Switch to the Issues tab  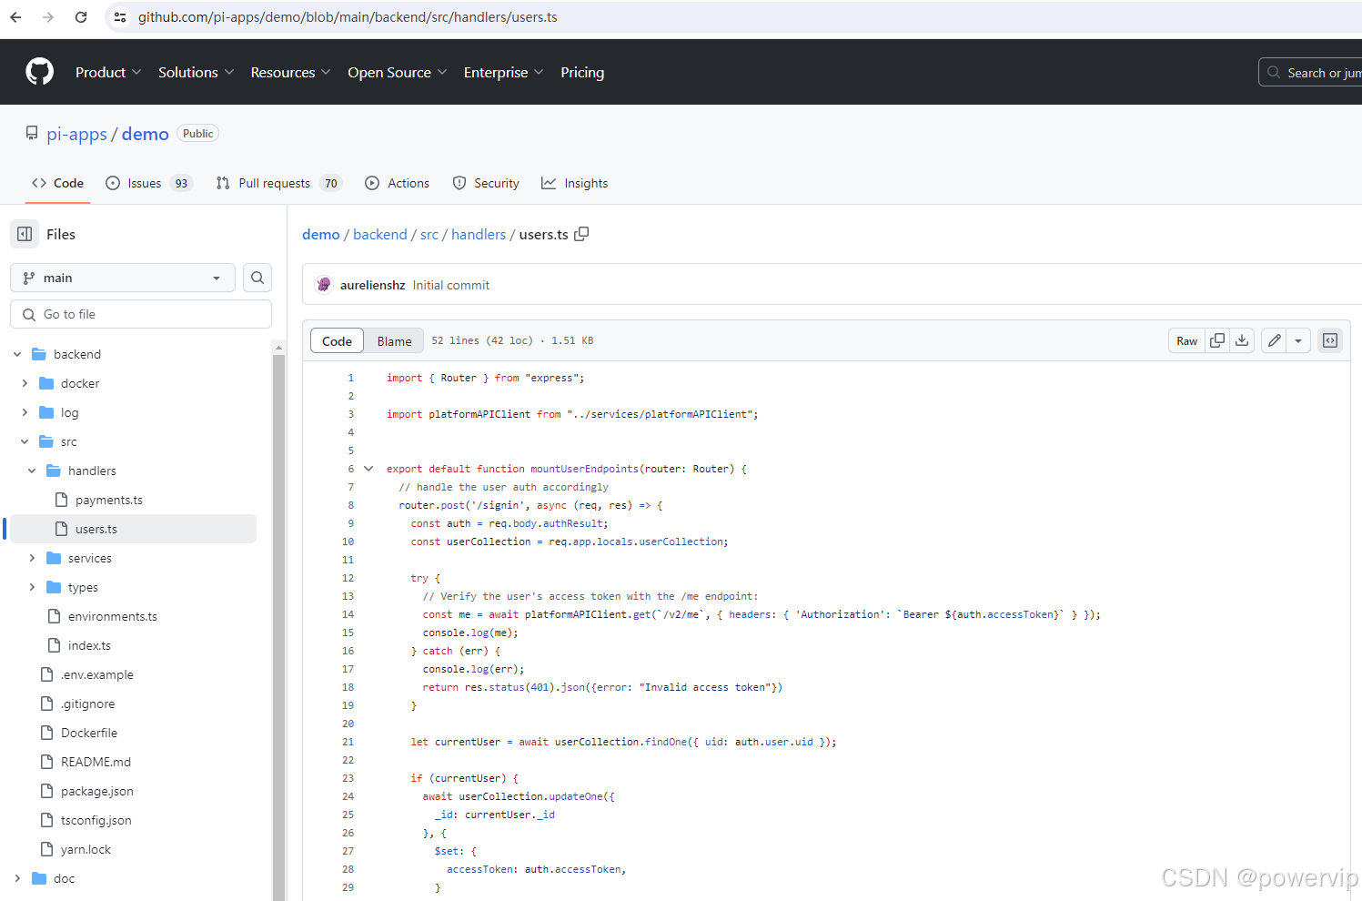149,183
